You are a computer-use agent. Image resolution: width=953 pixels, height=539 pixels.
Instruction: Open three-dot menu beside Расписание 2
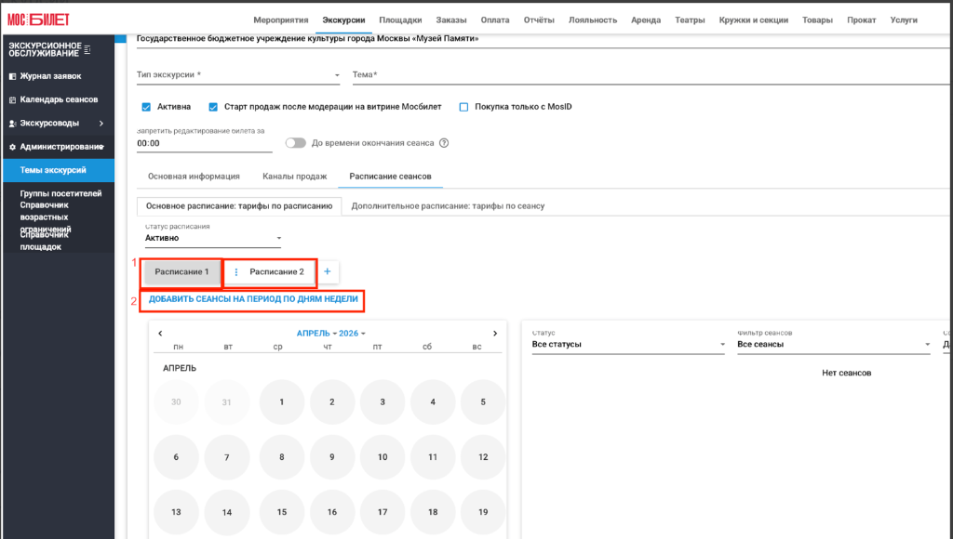coord(235,272)
